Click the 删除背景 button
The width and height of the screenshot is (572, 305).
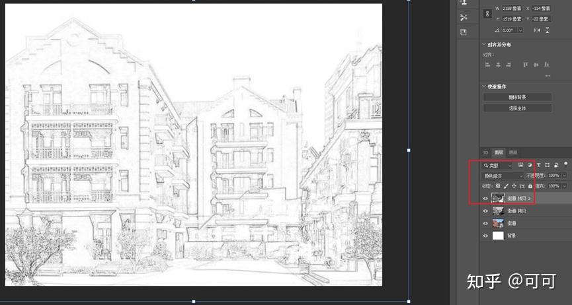(517, 97)
